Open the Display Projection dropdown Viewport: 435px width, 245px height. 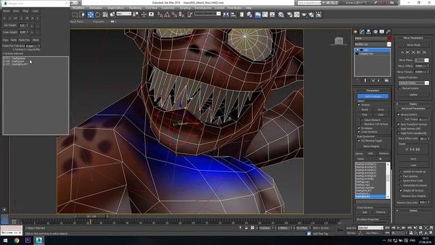tap(414, 83)
